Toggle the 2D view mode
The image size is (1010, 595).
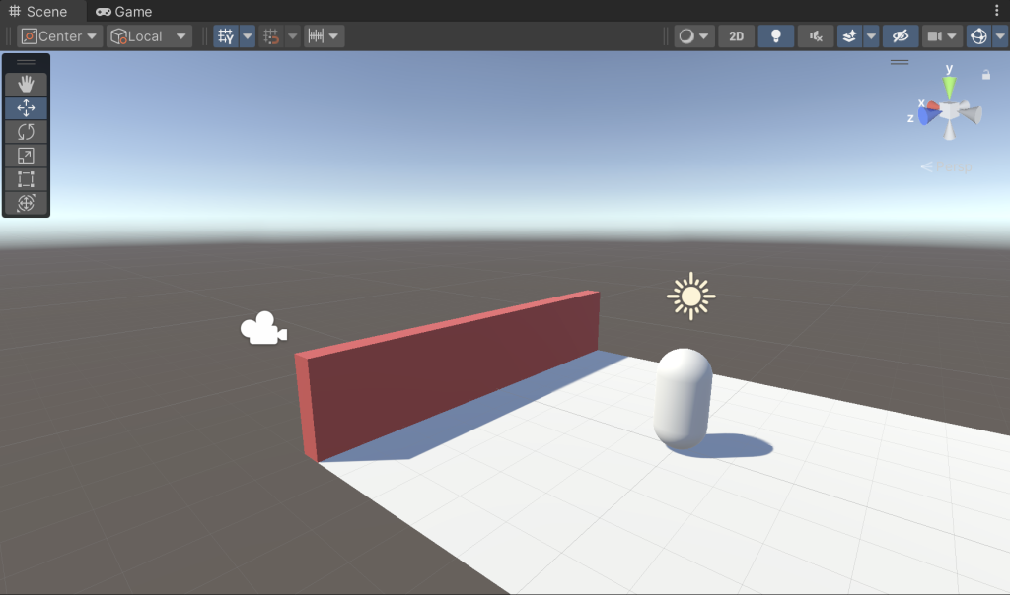click(x=736, y=36)
